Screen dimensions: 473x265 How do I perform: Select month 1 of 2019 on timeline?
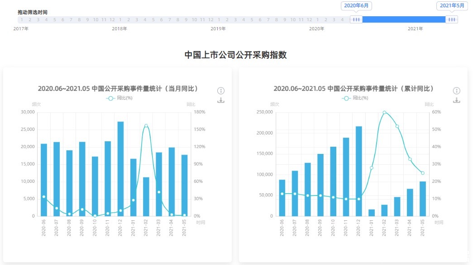(x=219, y=20)
